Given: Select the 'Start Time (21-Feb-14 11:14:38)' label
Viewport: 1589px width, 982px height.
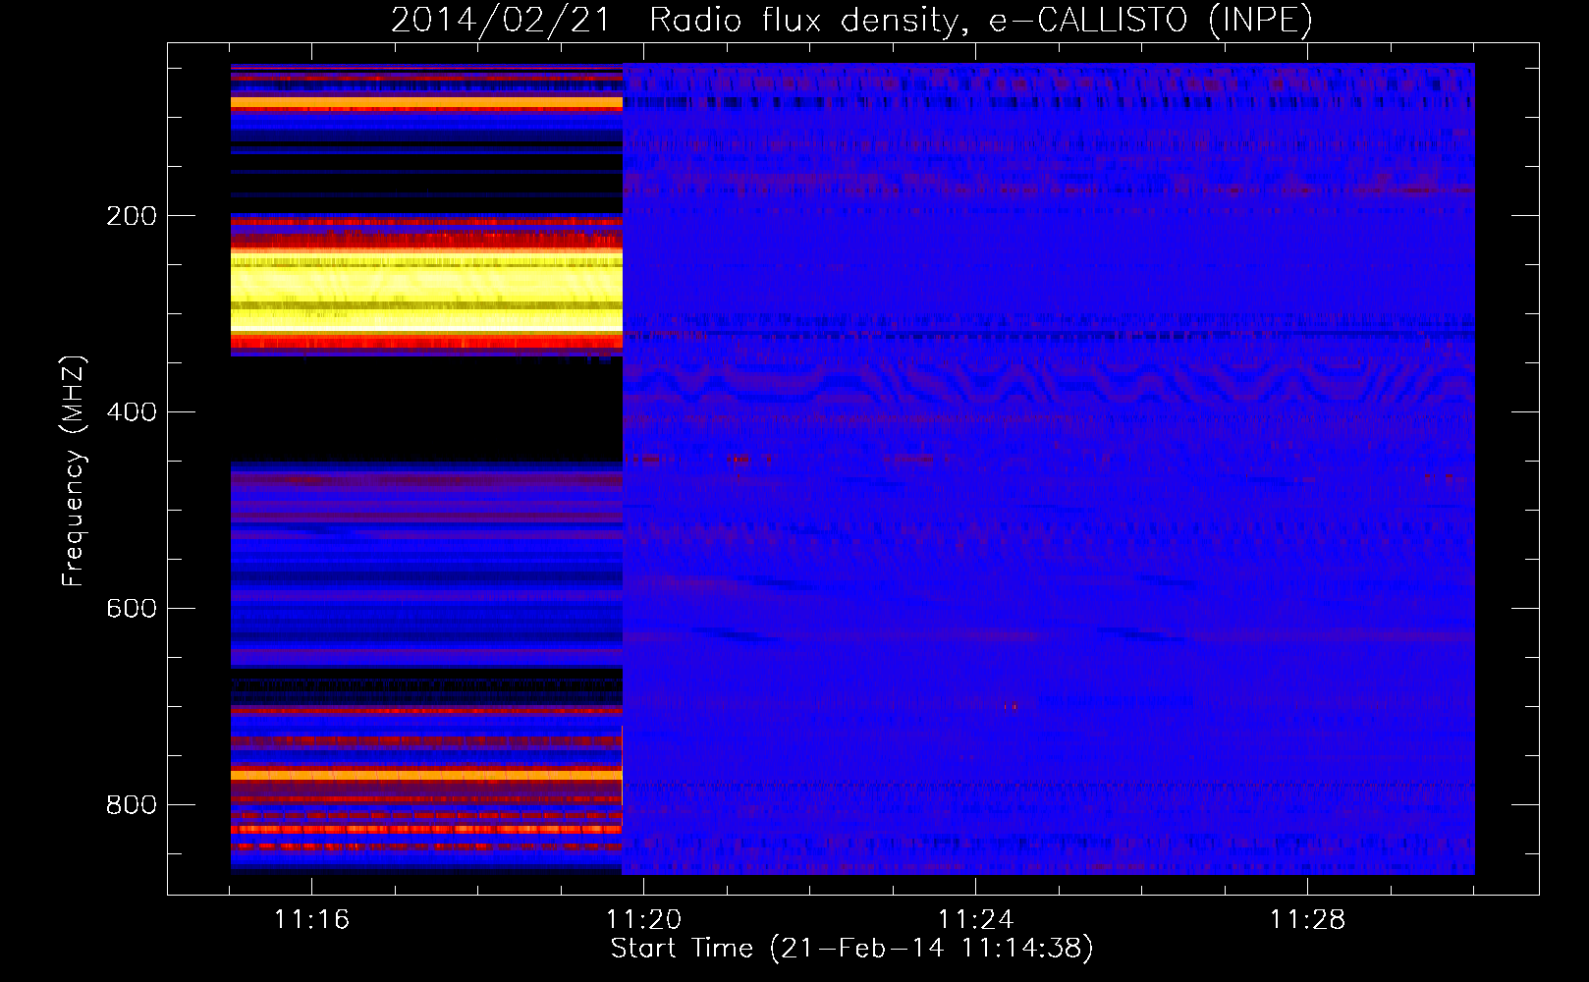Looking at the screenshot, I should coord(851,949).
